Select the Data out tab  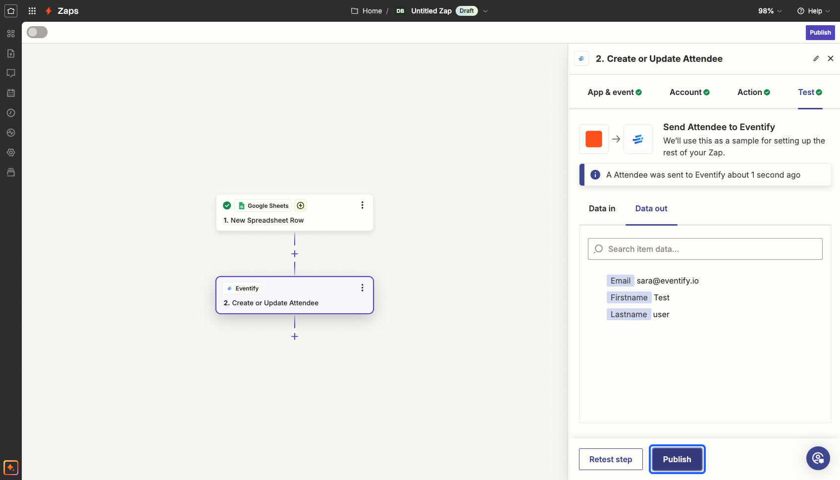(x=651, y=208)
